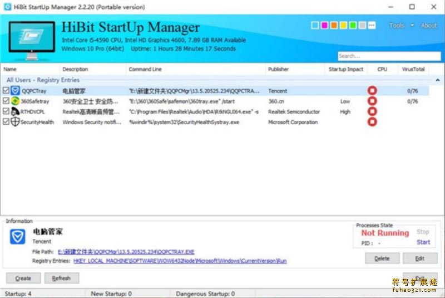The width and height of the screenshot is (445, 298).
Task: Open the HKEY_LOCAL_MACHINE registry entry link
Action: 180,261
